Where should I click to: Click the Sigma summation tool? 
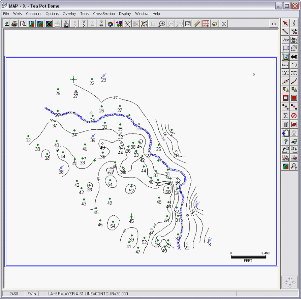pos(286,116)
